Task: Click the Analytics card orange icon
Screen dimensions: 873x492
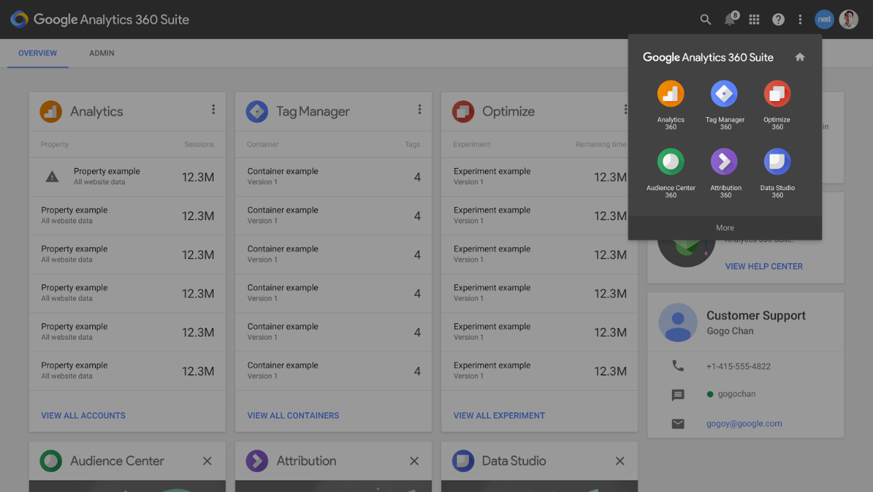Action: 51,111
